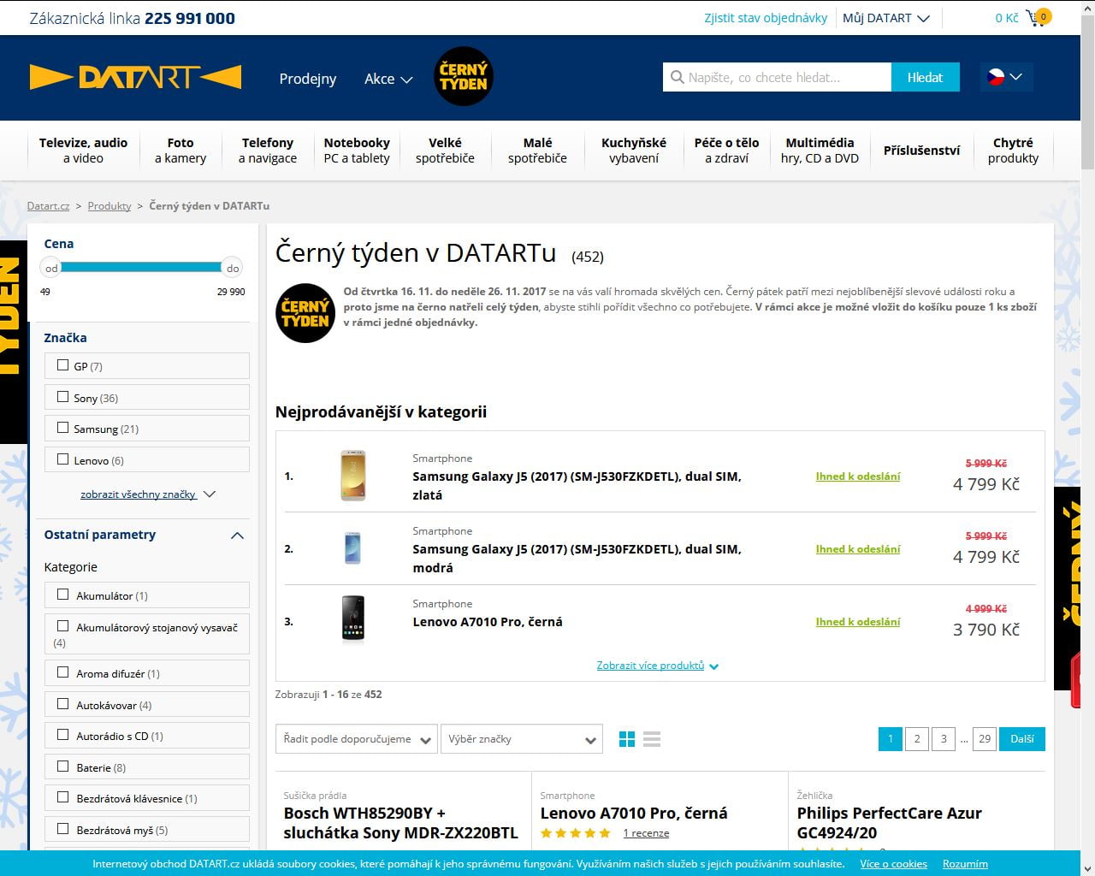Open the Řadit podle doporučujeme dropdown
1095x876 pixels.
pos(356,739)
